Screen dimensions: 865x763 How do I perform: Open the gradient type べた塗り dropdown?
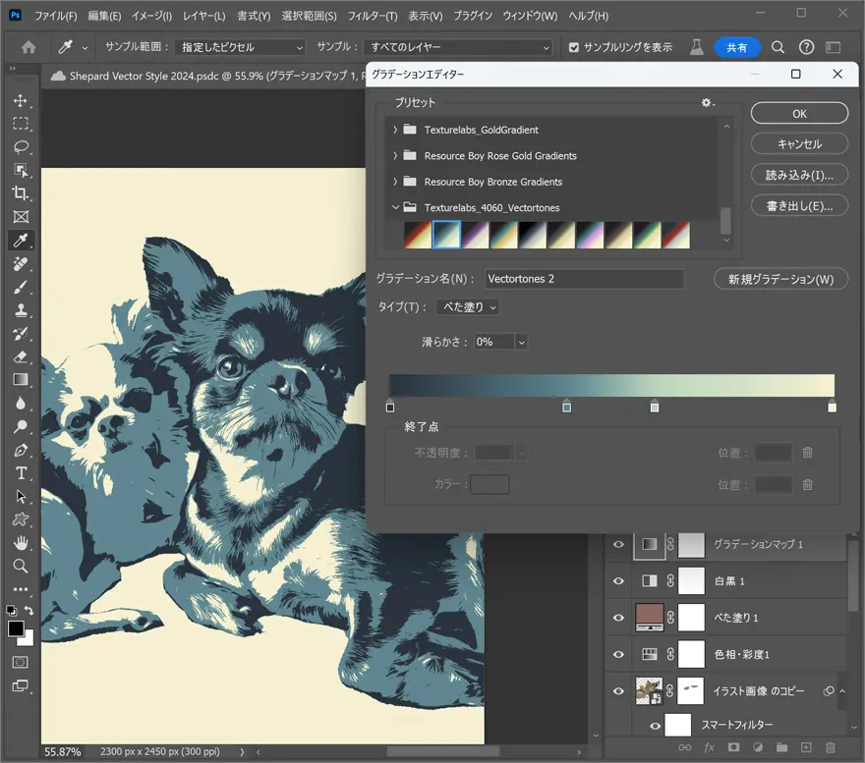coord(468,307)
